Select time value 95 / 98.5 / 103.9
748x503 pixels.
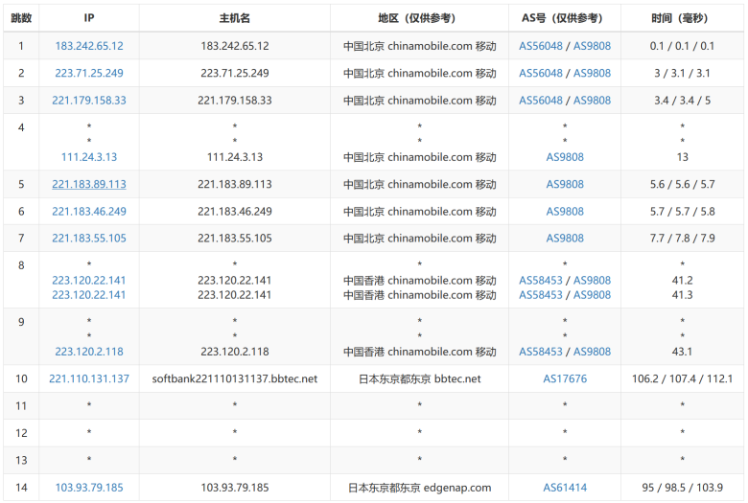[682, 488]
